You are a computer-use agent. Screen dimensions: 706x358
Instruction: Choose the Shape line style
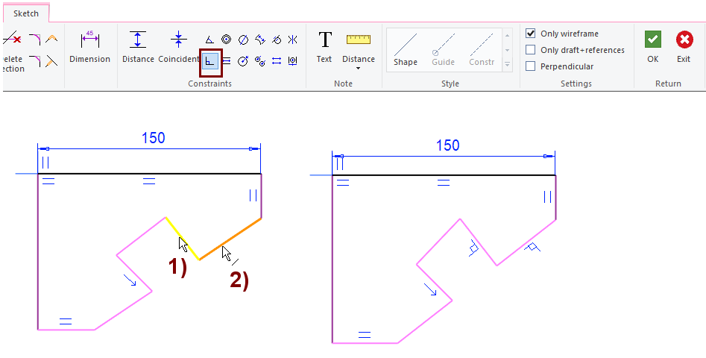coord(406,49)
